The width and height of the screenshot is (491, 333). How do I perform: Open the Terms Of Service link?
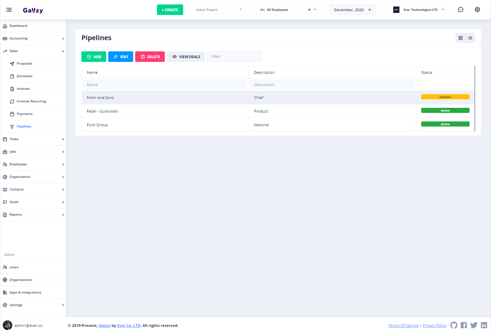403,326
